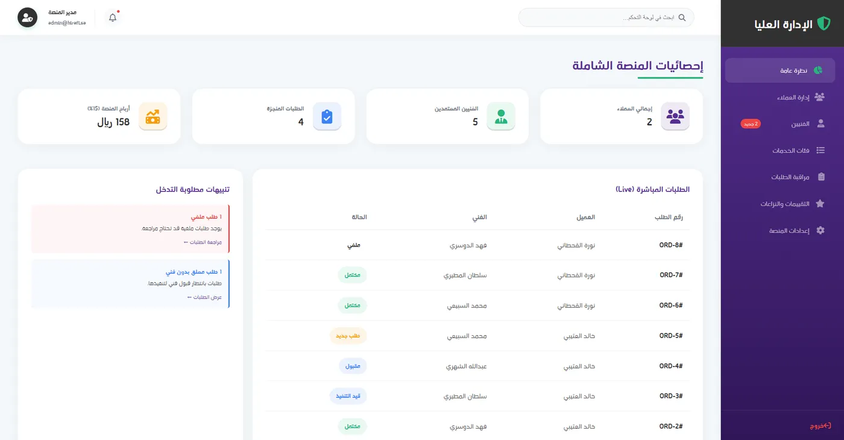Click the مقبول status badge
844x440 pixels.
coord(353,366)
